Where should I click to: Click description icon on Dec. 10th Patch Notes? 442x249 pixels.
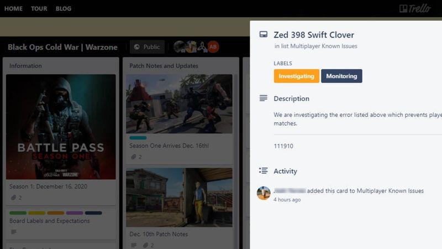pyautogui.click(x=134, y=245)
